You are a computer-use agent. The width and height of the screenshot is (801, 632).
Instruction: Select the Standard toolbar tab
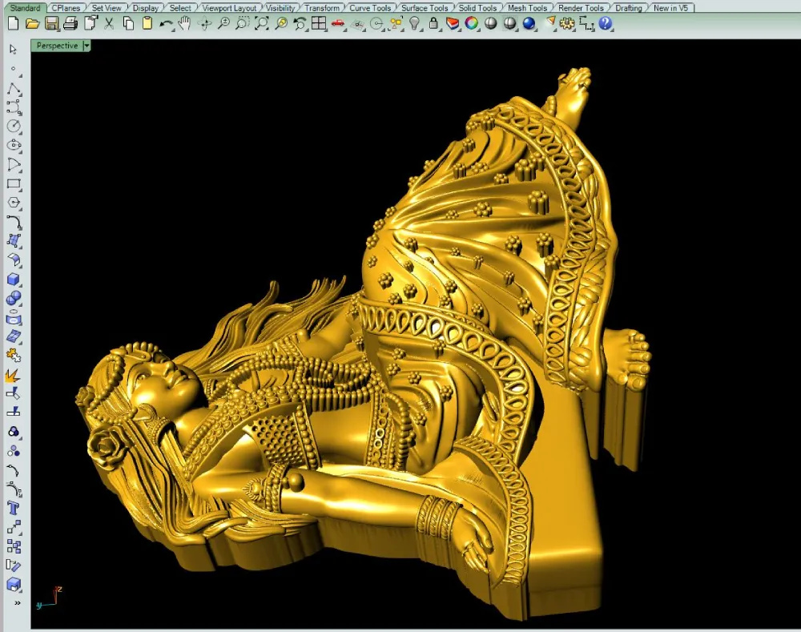(25, 8)
